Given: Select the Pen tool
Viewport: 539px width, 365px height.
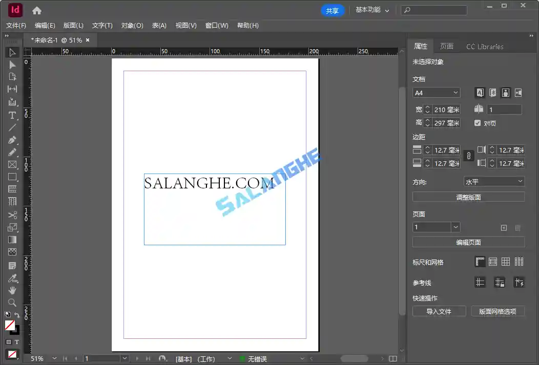Looking at the screenshot, I should click(x=12, y=140).
